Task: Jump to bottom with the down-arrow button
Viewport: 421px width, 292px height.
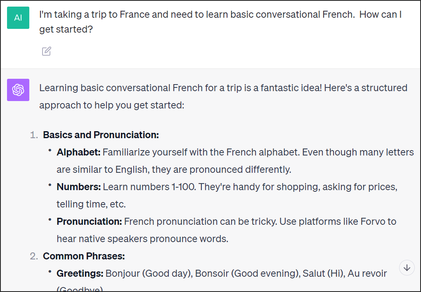Action: [407, 268]
